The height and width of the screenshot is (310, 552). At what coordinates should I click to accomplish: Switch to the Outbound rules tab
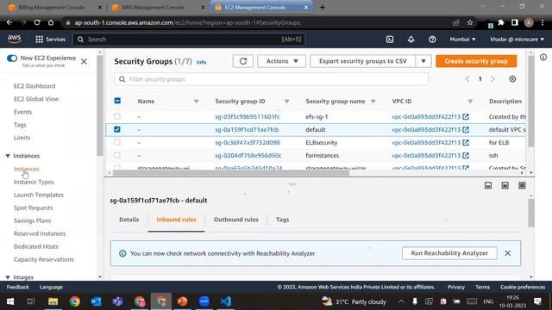coord(235,220)
